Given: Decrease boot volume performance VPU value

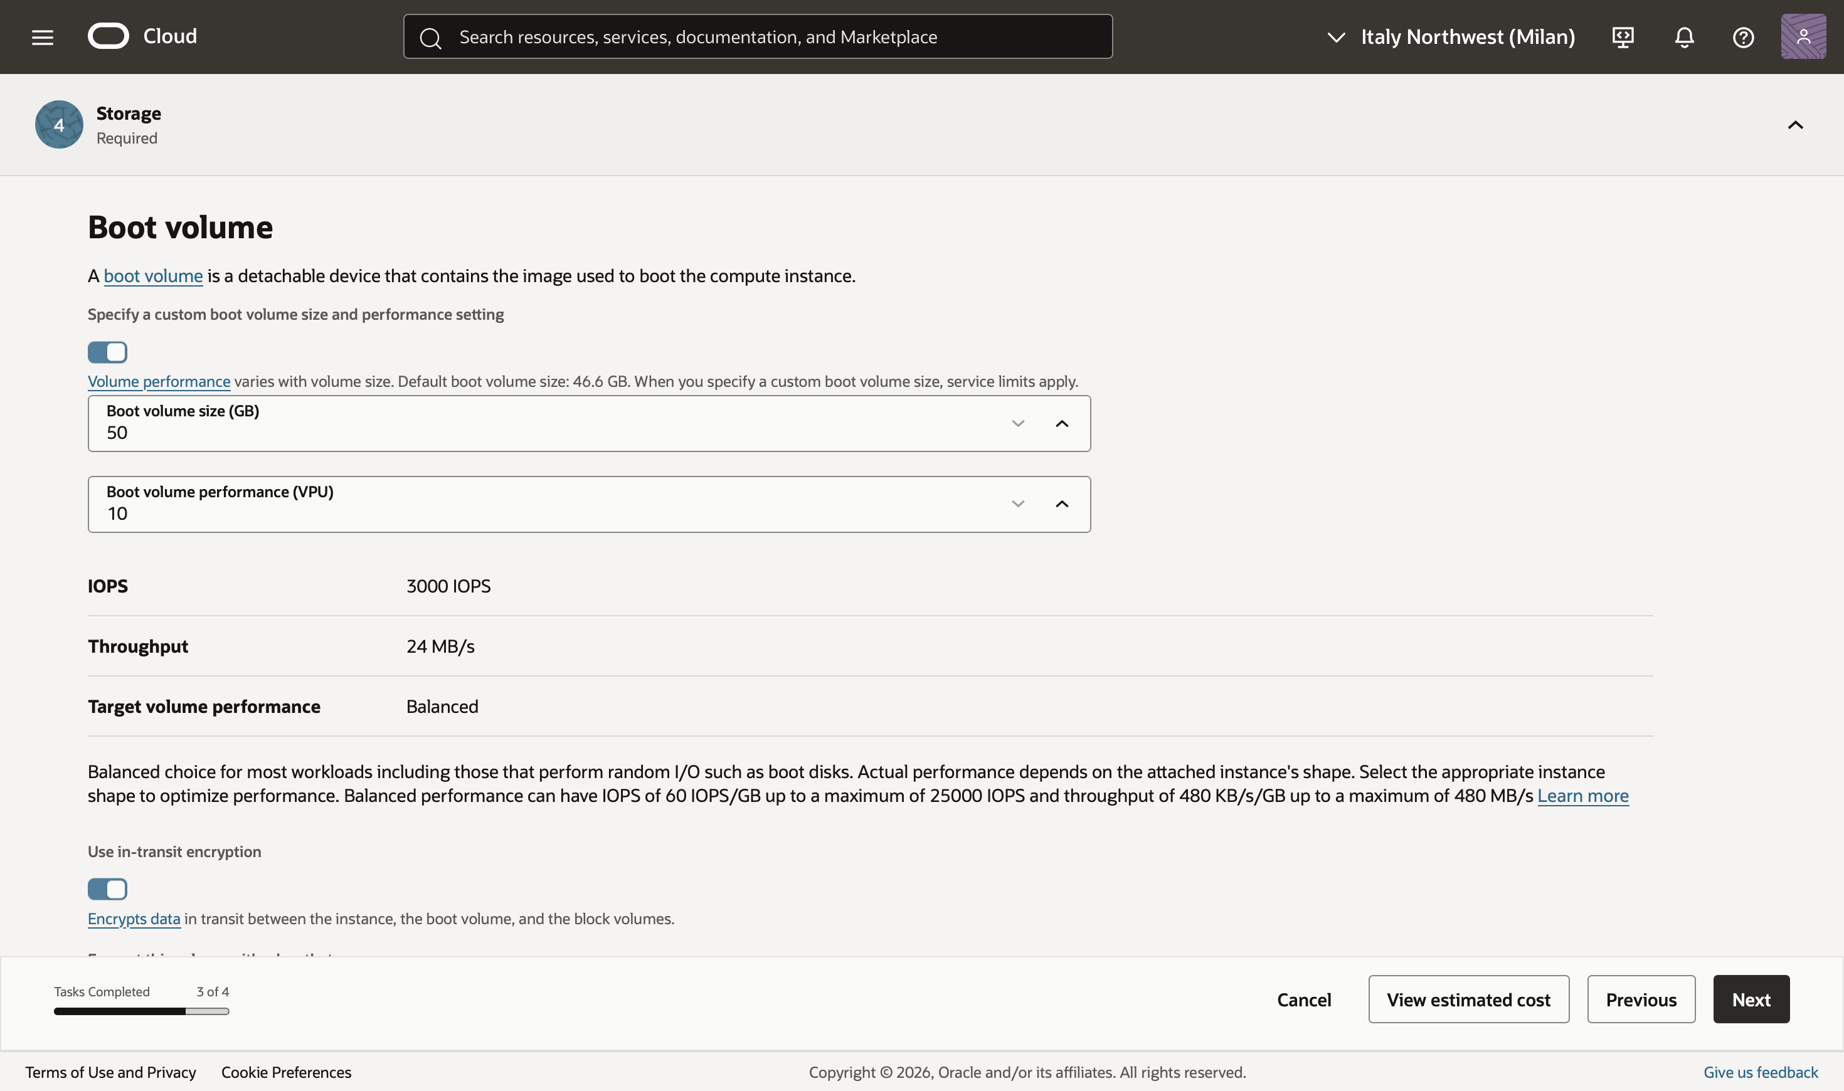Looking at the screenshot, I should [1017, 504].
